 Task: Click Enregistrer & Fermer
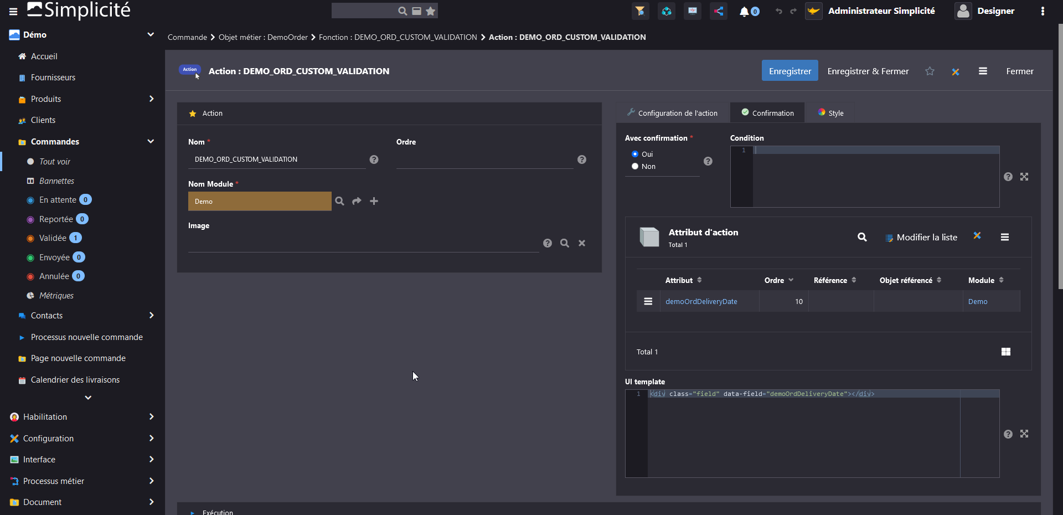868,71
